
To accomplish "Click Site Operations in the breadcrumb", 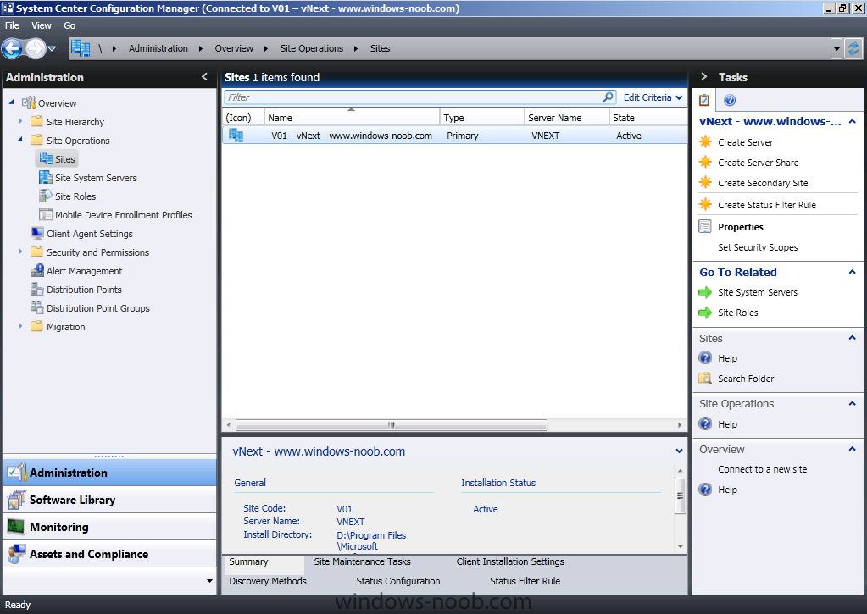I will pyautogui.click(x=311, y=48).
